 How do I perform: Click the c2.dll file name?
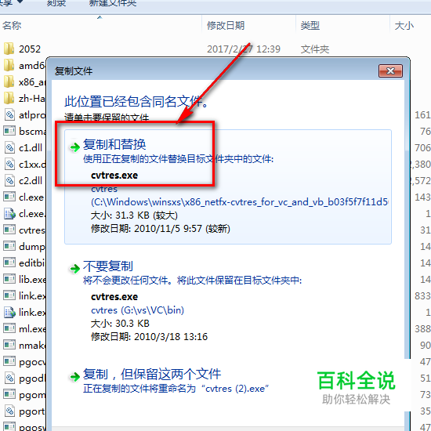pos(31,181)
